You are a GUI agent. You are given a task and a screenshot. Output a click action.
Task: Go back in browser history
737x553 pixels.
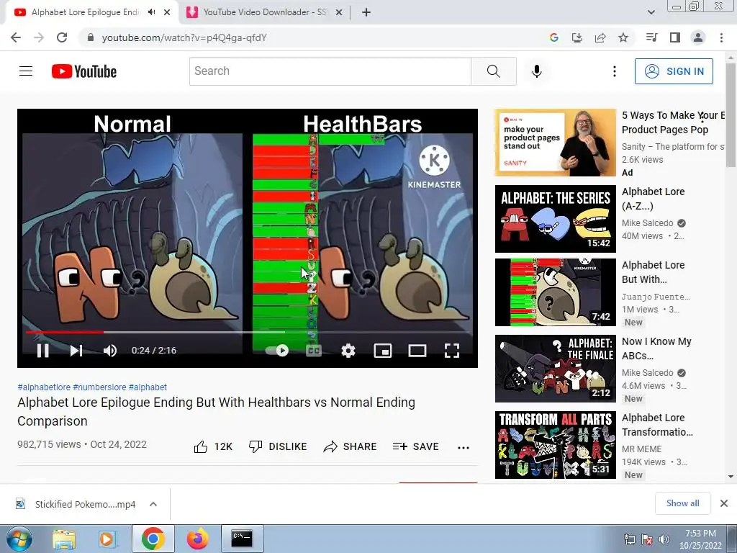(16, 37)
